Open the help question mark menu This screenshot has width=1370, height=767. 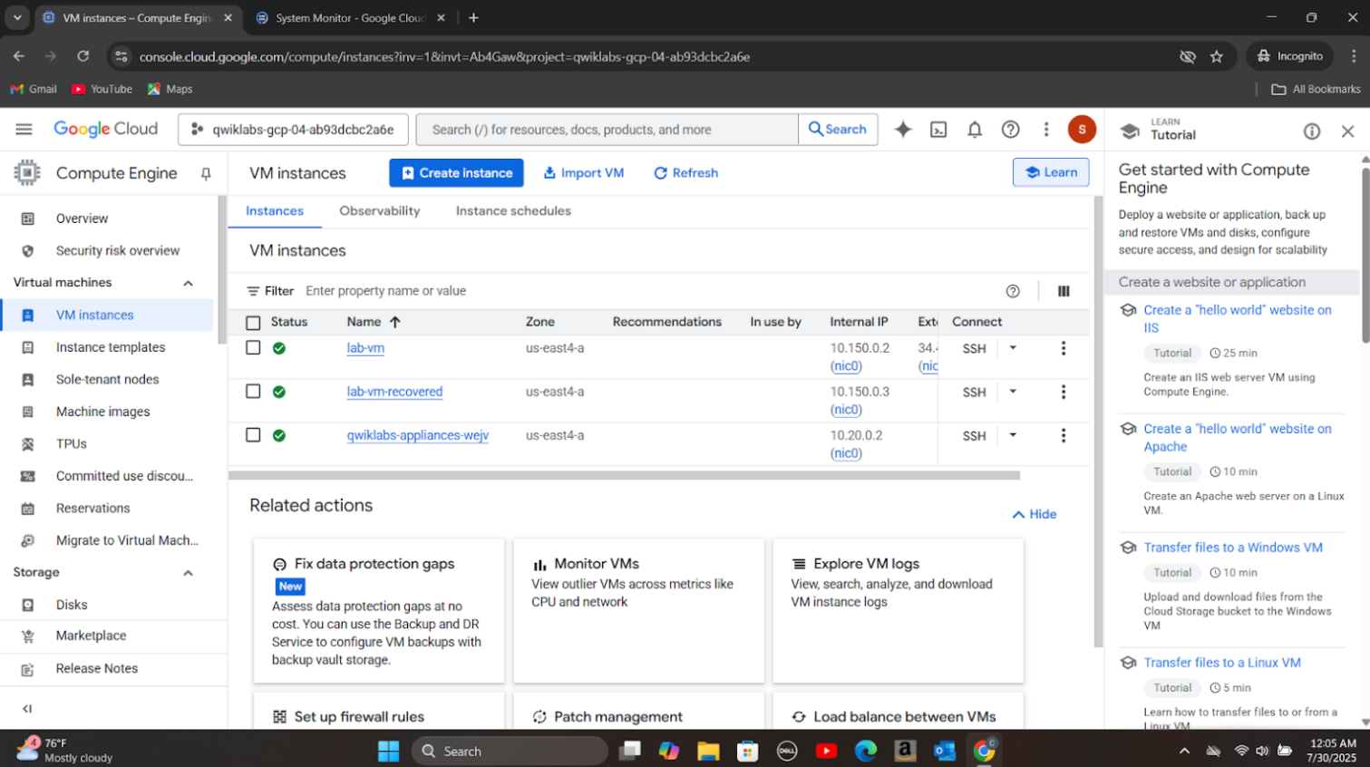1010,130
